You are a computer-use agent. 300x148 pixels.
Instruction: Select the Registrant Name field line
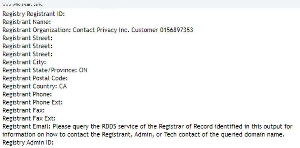[26, 22]
